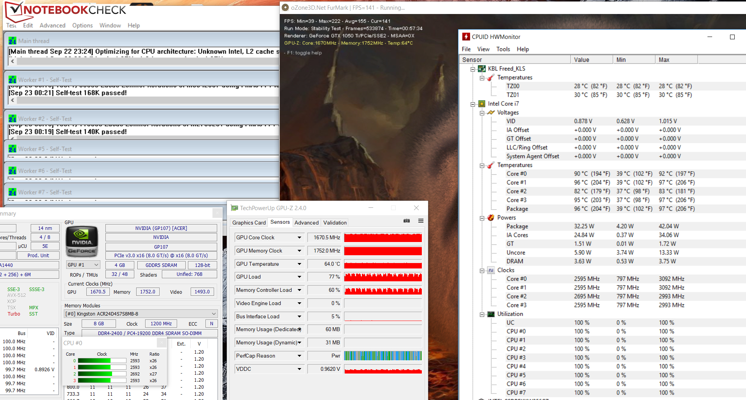746x400 pixels.
Task: Collapse the Powers tree node
Action: [x=482, y=218]
